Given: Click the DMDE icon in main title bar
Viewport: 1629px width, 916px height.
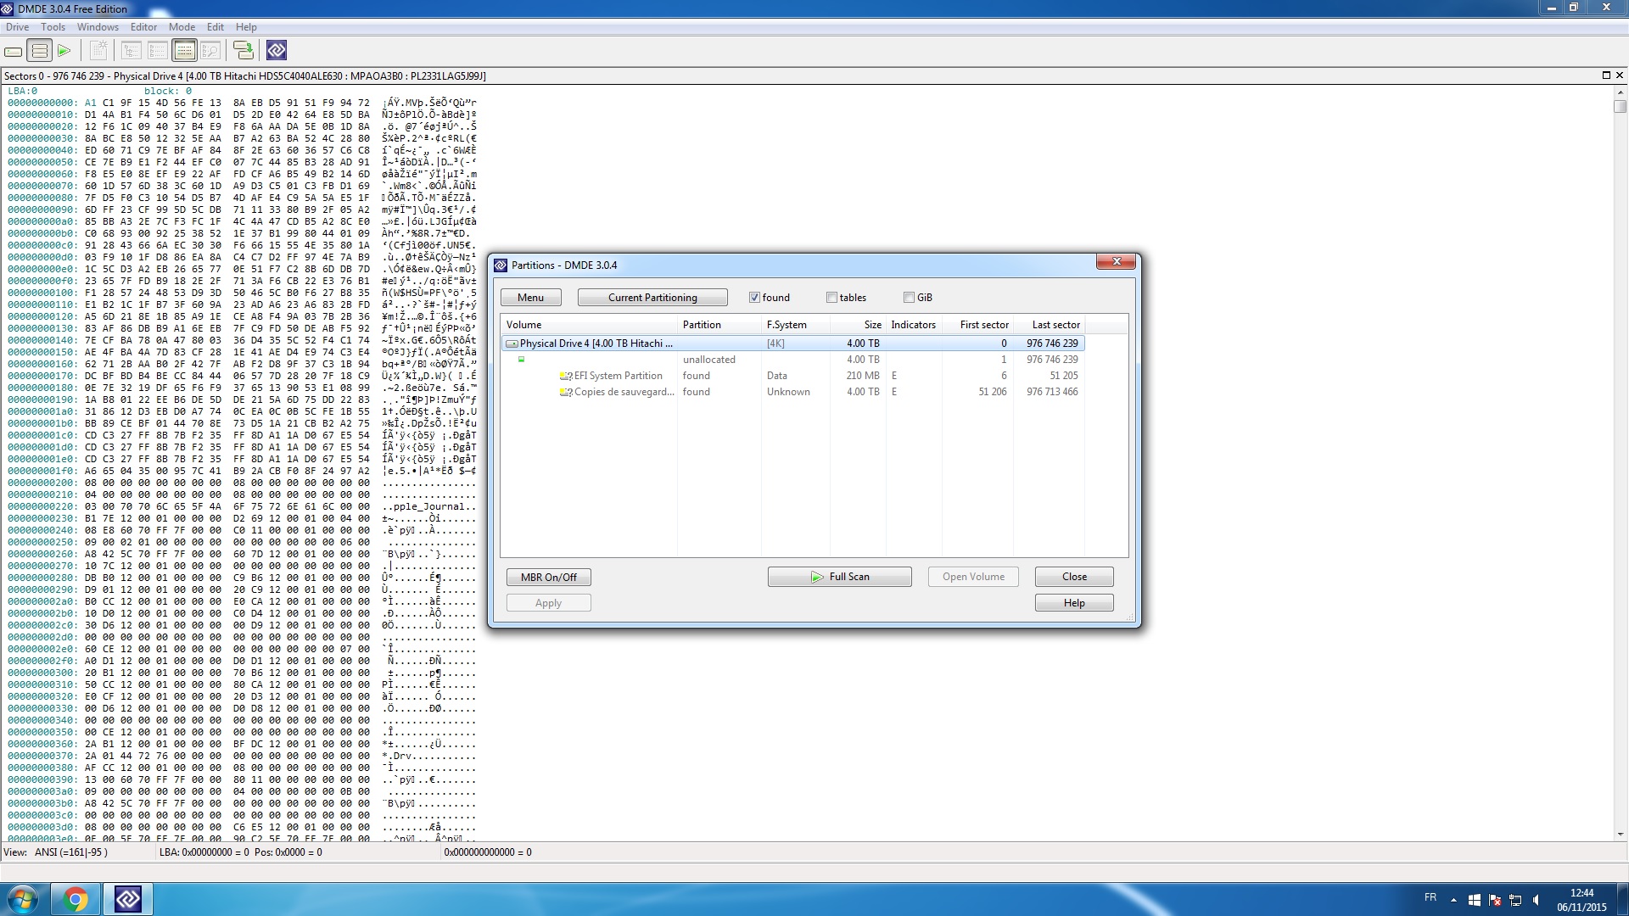Looking at the screenshot, I should point(8,8).
